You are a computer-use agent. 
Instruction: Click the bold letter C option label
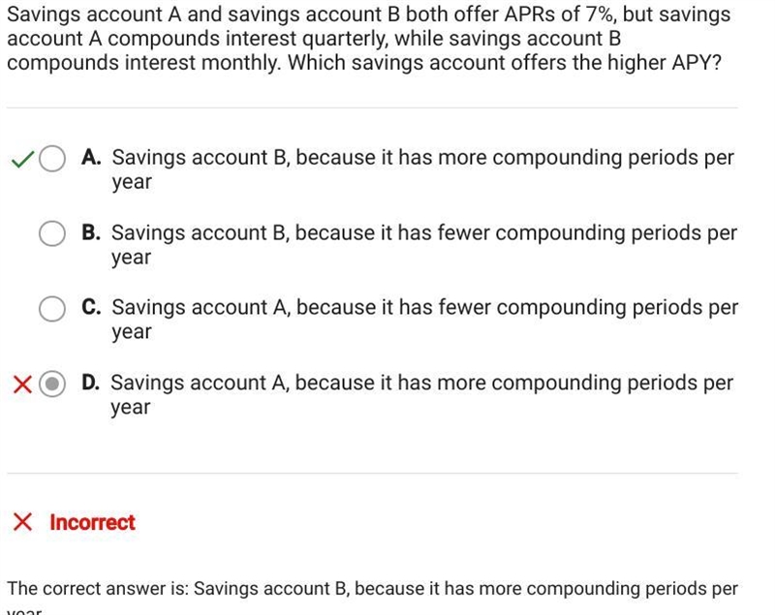click(x=91, y=307)
